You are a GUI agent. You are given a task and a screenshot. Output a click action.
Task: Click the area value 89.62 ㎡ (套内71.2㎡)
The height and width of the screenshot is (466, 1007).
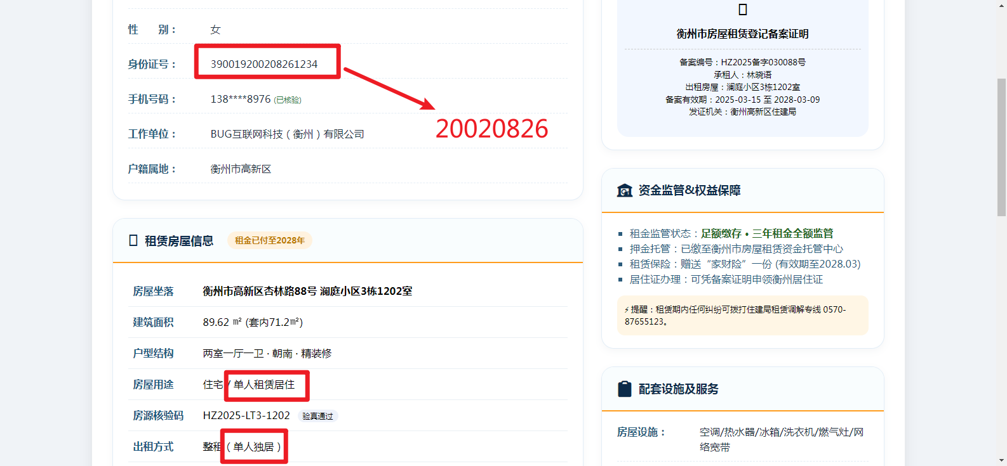[x=253, y=322]
